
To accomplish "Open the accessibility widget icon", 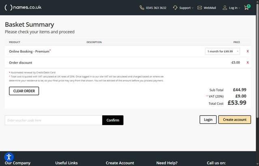I will click(9, 157).
